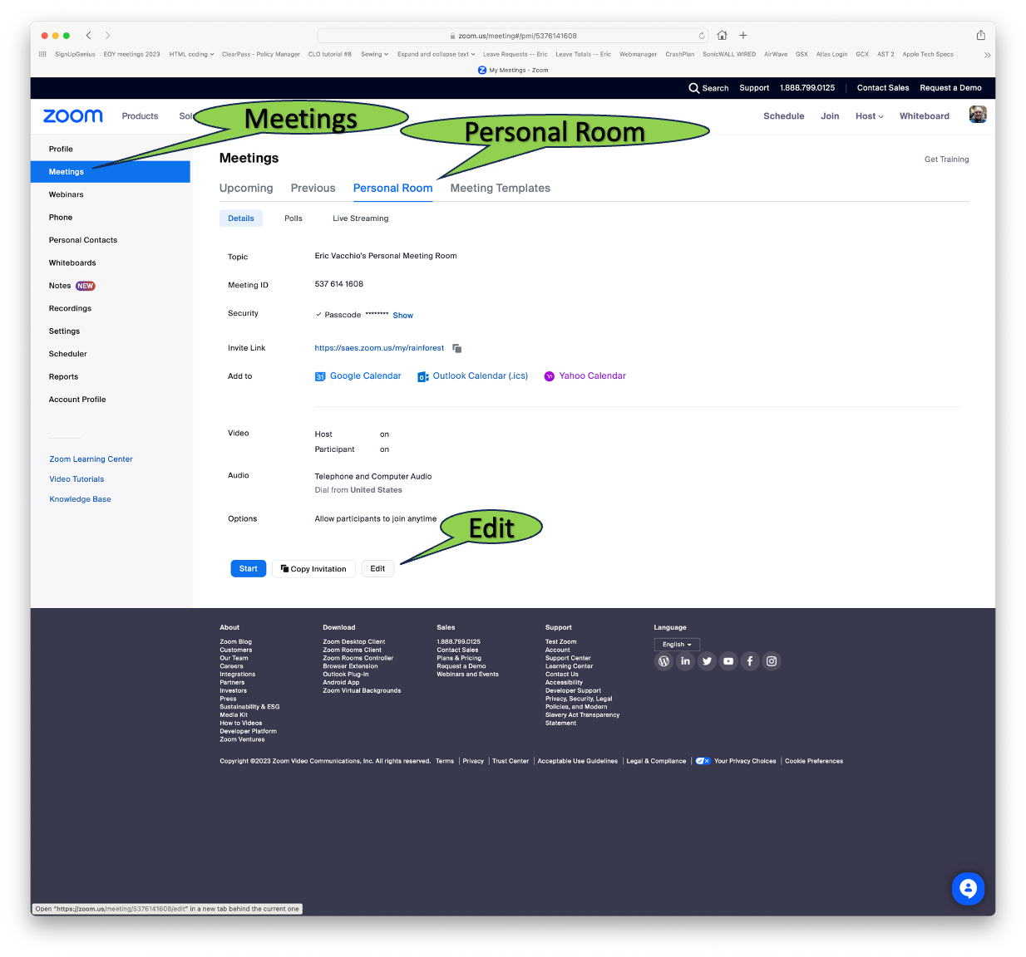Show the hidden passcode

[x=402, y=316]
